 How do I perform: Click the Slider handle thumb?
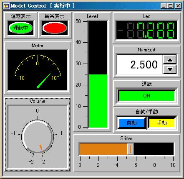[x=131, y=149]
